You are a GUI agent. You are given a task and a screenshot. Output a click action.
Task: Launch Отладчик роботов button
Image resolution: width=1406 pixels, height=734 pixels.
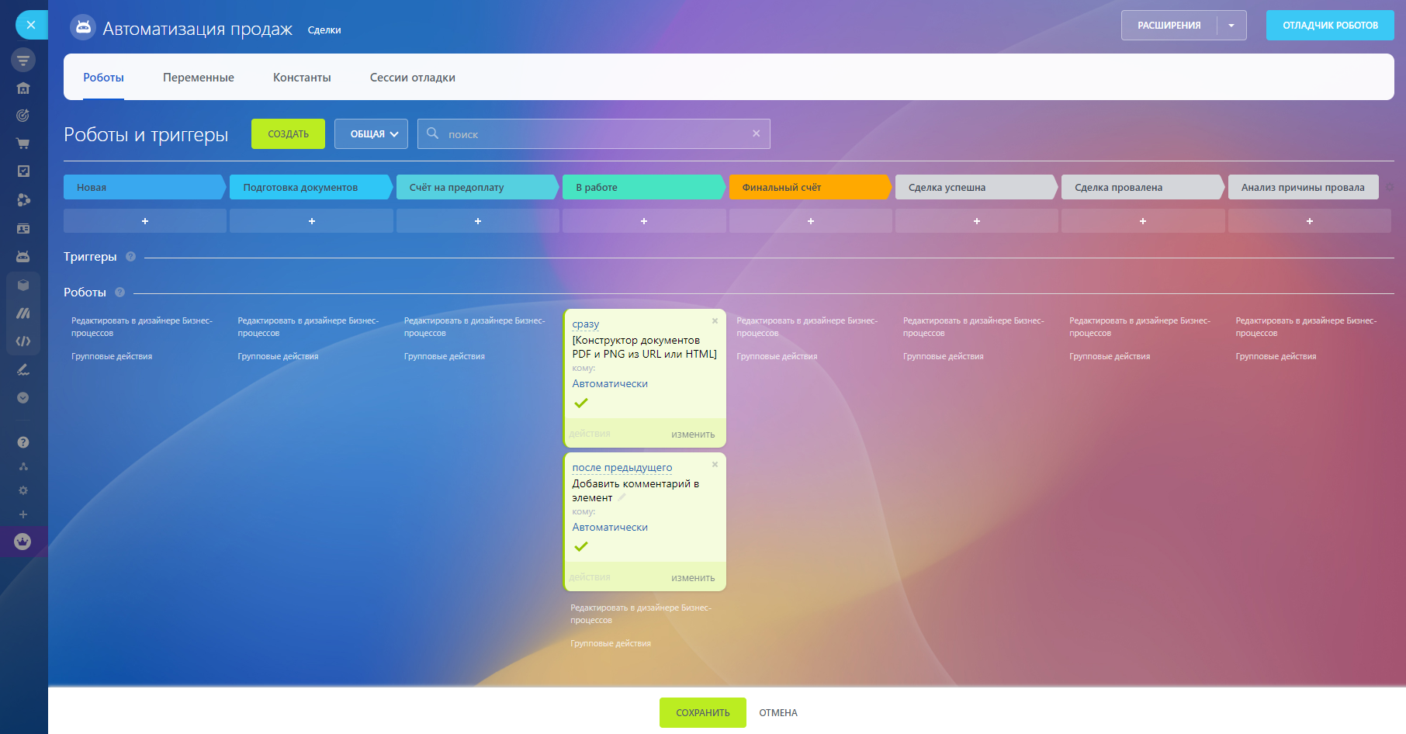1330,26
